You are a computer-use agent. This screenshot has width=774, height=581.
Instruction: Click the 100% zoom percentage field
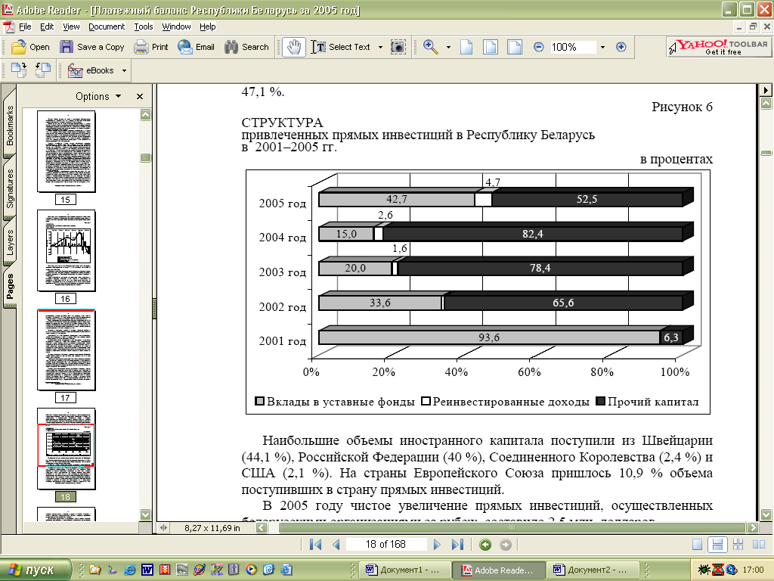572,47
